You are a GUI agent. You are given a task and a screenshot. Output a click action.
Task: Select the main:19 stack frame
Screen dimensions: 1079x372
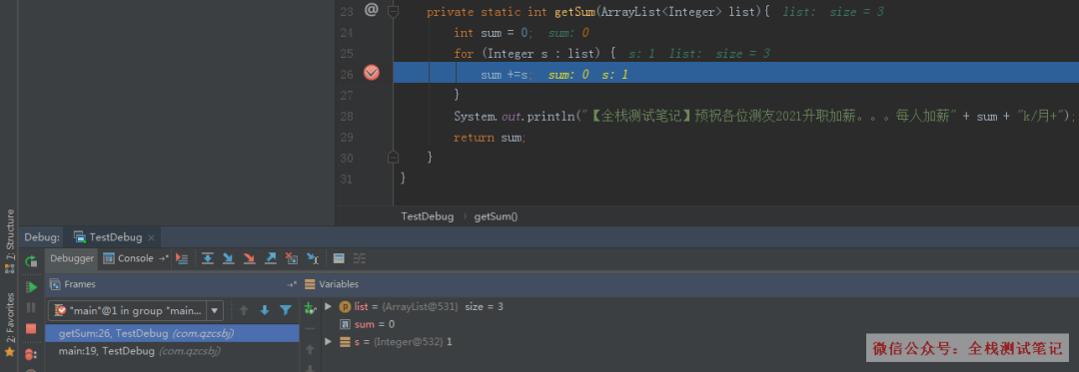[172, 351]
